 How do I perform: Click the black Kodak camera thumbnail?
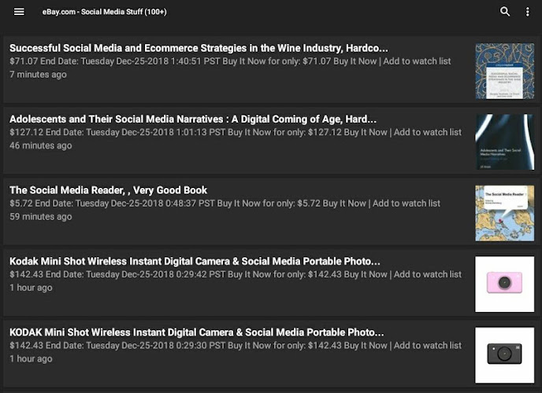pos(505,355)
